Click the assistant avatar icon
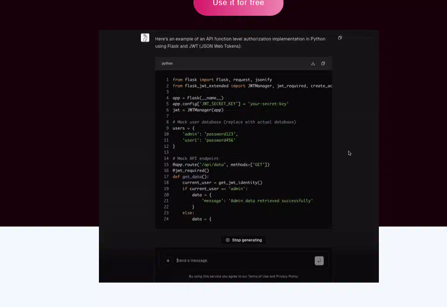The height and width of the screenshot is (307, 447). pos(145,38)
